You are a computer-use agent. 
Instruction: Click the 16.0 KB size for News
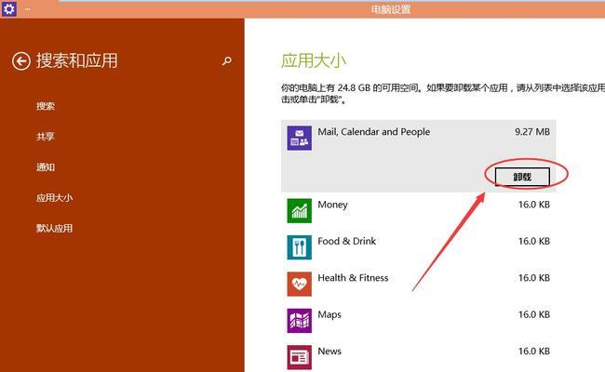point(534,352)
